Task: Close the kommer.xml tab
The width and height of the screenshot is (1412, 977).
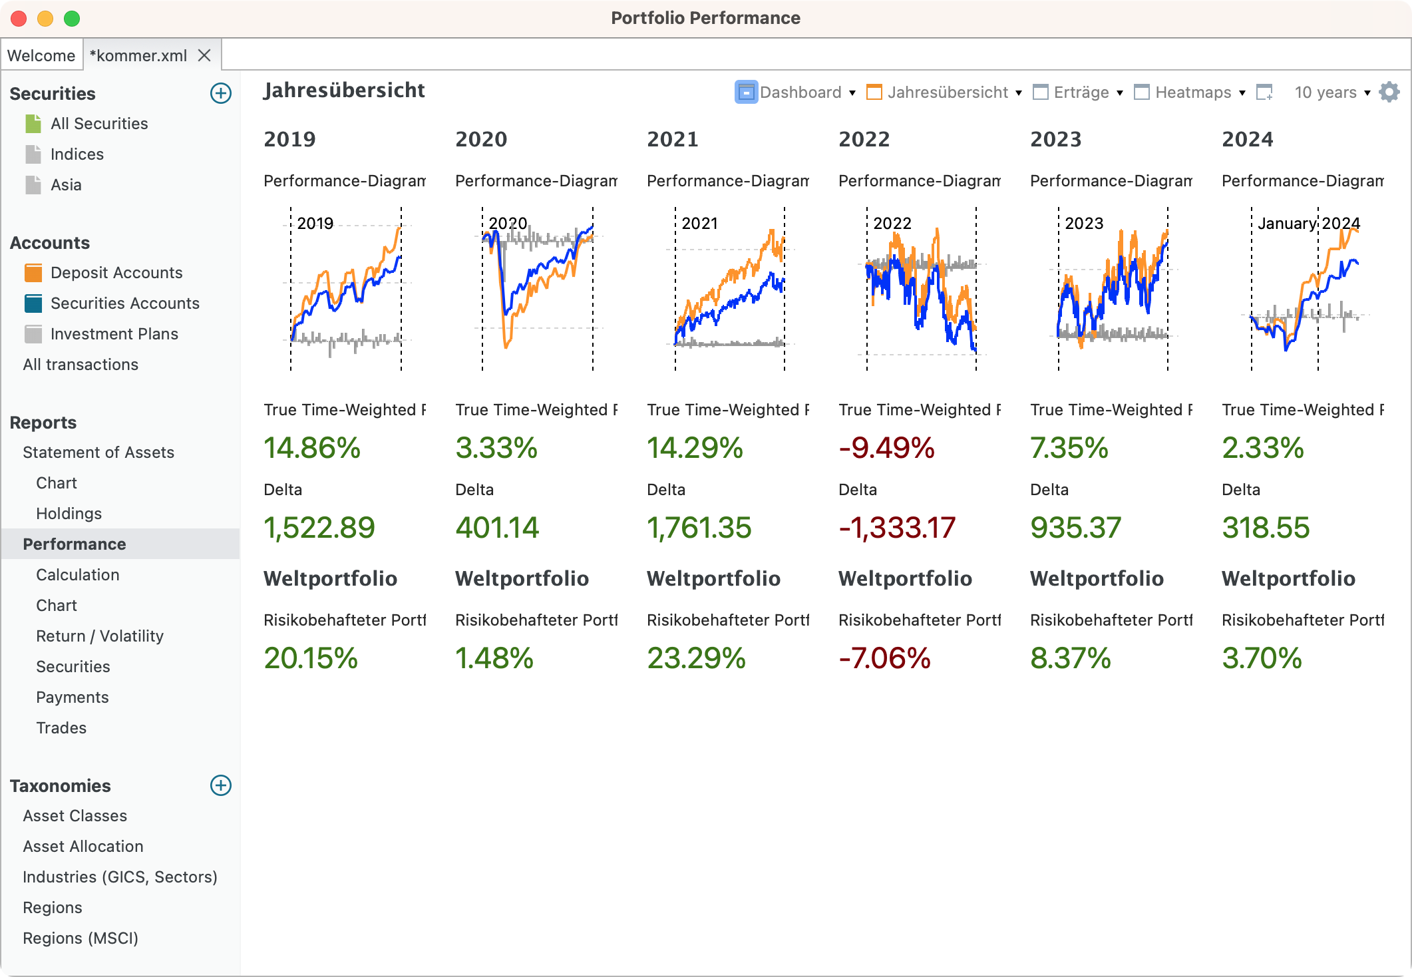Action: (205, 55)
